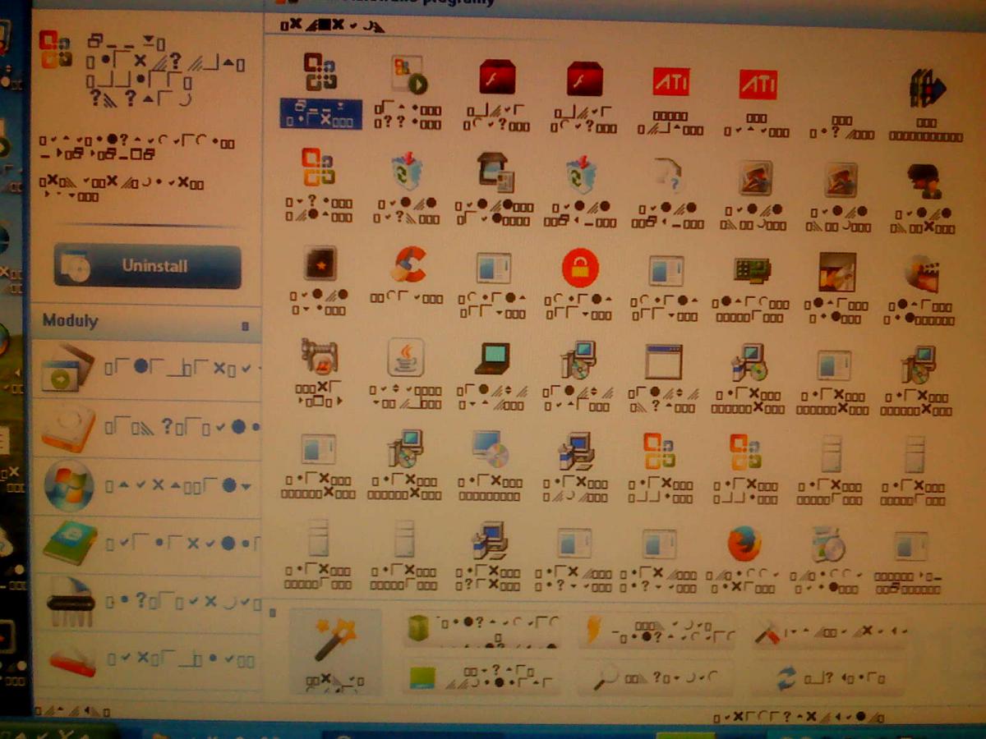Click the green cube toolbar button
The height and width of the screenshot is (739, 986).
483,631
